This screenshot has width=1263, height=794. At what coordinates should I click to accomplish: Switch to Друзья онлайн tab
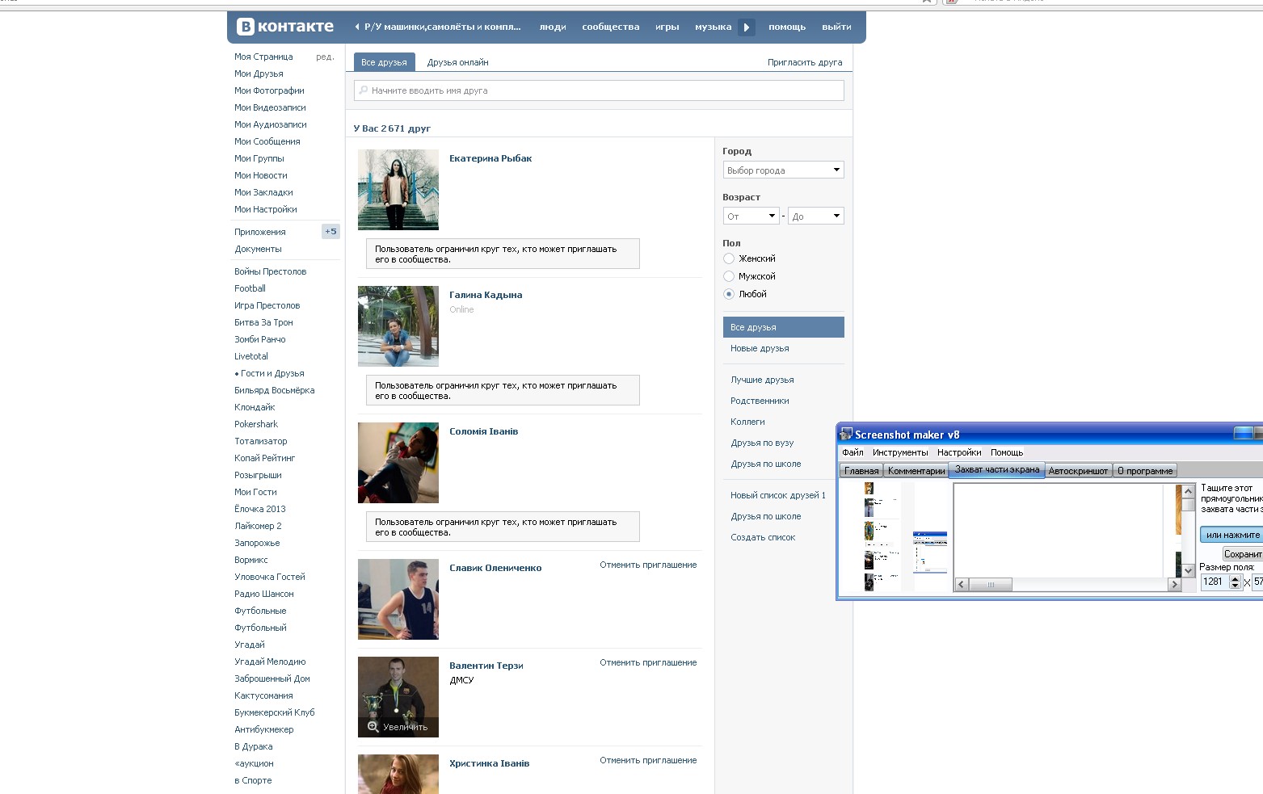click(x=457, y=62)
